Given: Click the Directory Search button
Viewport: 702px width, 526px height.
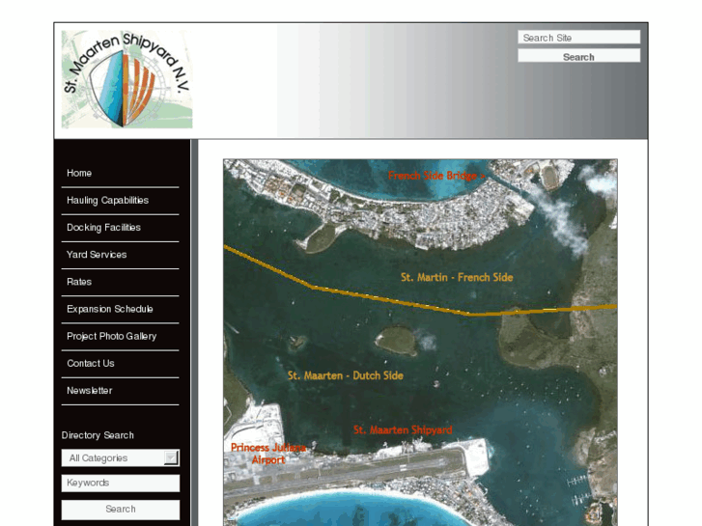Looking at the screenshot, I should click(121, 510).
